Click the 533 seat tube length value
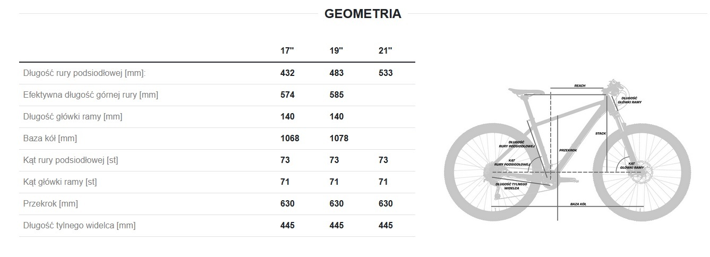Viewport: 710px width, 257px height. point(386,73)
